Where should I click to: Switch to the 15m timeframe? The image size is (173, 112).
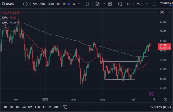coord(43,4)
